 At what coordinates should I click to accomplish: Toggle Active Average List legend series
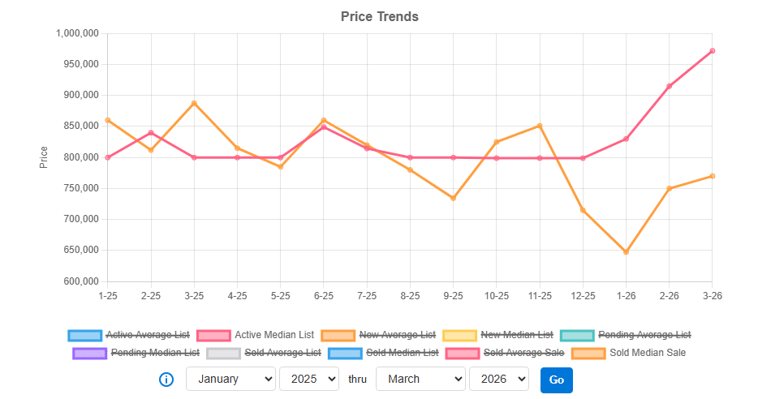(x=148, y=335)
